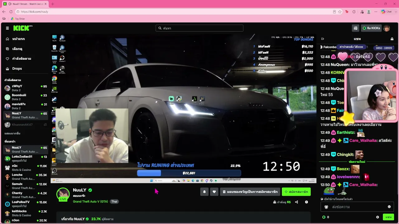The height and width of the screenshot is (224, 399).
Task: Click the picture-in-picture webcam overlay in chat
Action: (x=371, y=95)
